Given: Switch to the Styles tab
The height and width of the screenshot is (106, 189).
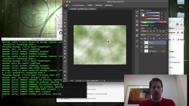Looking at the screenshot, I should tap(152, 26).
